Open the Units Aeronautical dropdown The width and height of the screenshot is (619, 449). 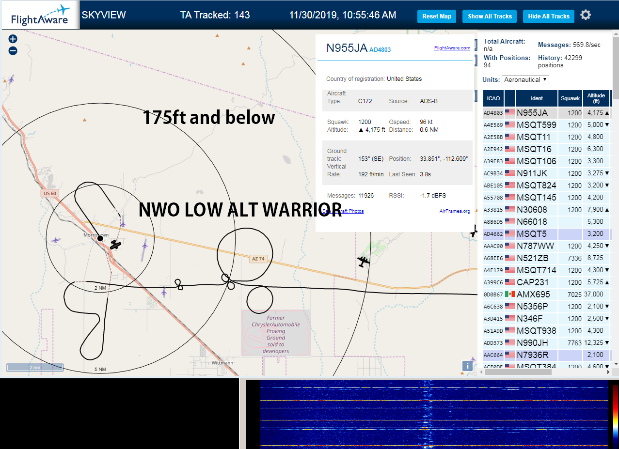[525, 79]
